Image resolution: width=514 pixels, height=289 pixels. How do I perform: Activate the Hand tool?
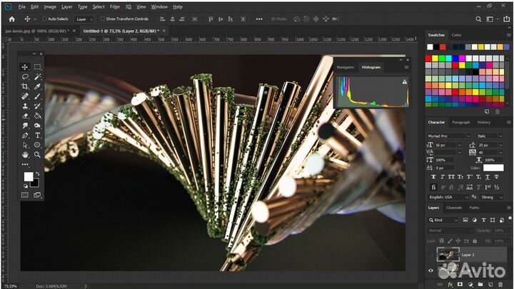[x=25, y=154]
